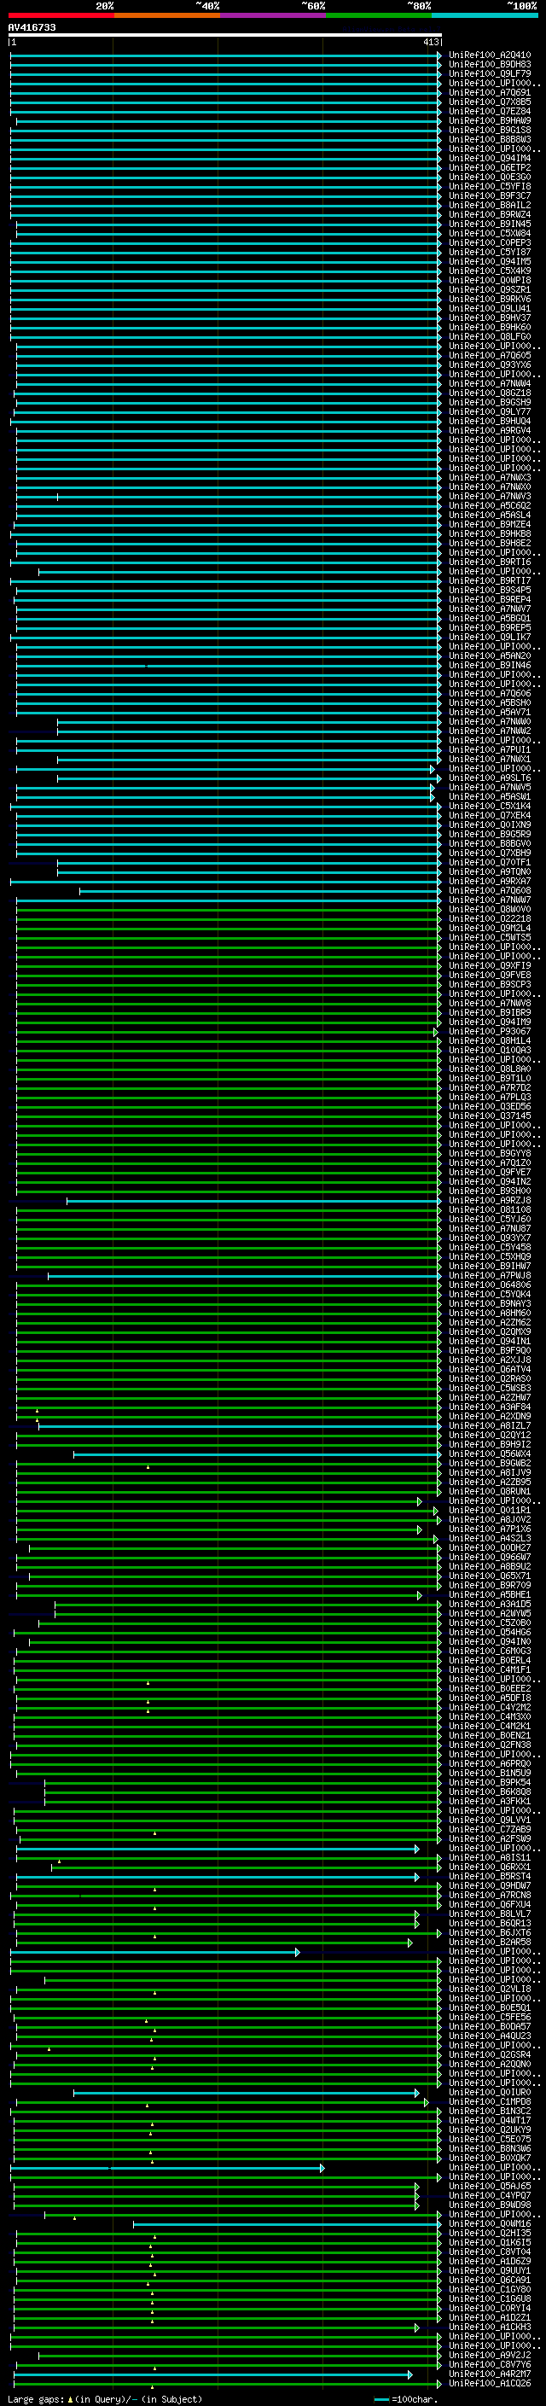Pick the UniRef100_A7Q605 label
The height and width of the screenshot is (2406, 546).
490,355
